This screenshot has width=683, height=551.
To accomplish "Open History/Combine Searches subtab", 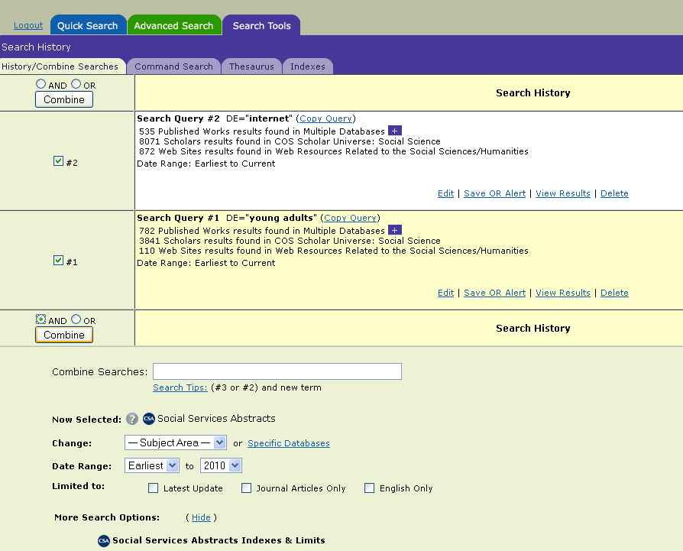I will pos(63,66).
